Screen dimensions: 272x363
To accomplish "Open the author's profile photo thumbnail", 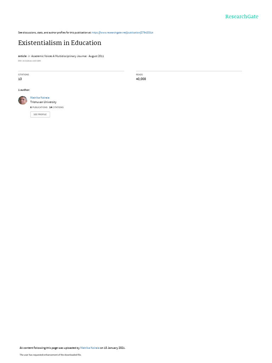I will coord(23,100).
